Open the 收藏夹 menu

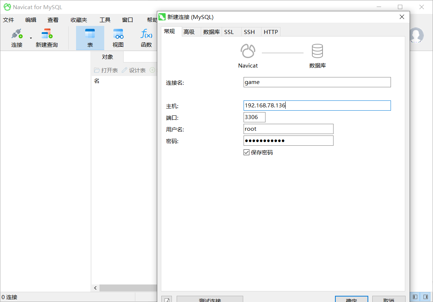pos(79,20)
